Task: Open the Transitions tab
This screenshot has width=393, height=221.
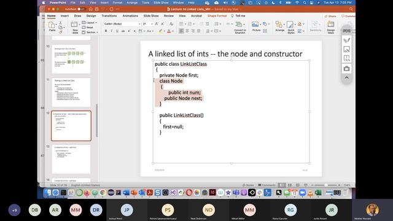Action: click(x=109, y=16)
